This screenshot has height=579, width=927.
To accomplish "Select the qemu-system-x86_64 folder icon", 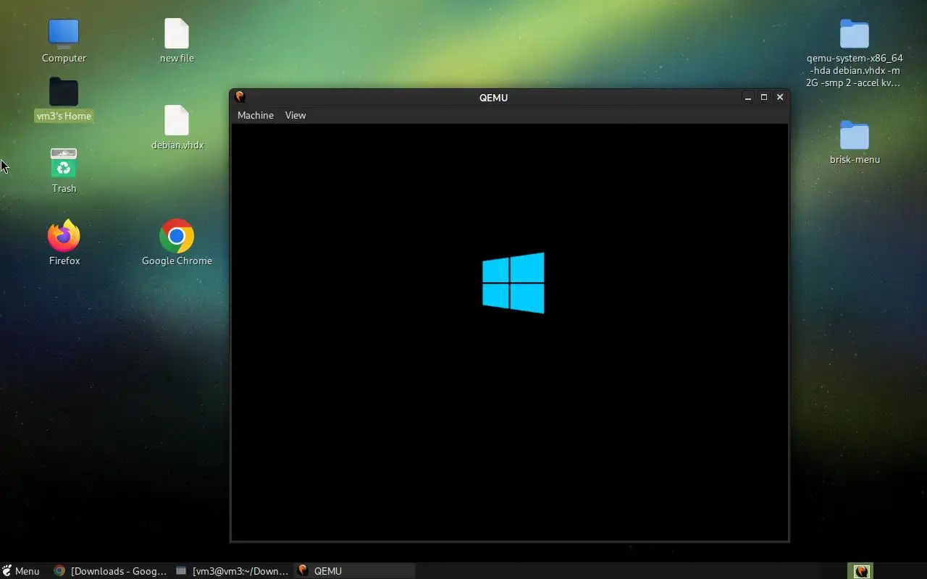I will 855,34.
